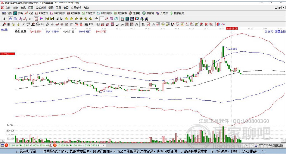Viewport: 286px width, 154px height.
Task: Open the 设置 menu
Action: coord(51,8)
